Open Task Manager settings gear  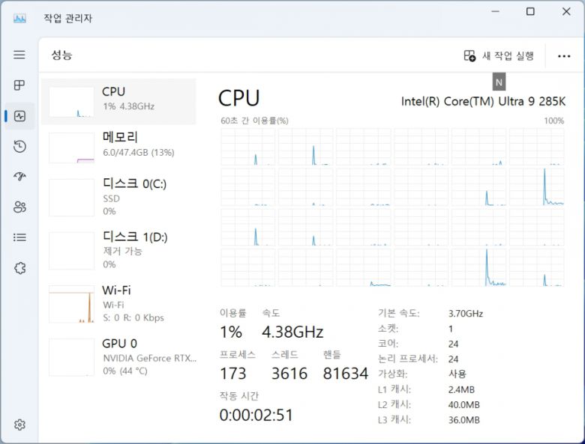[19, 425]
